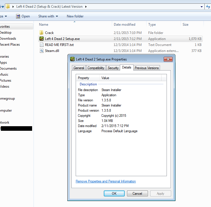Click the OK button
Viewport: 211px width, 207px height.
[x=114, y=193]
